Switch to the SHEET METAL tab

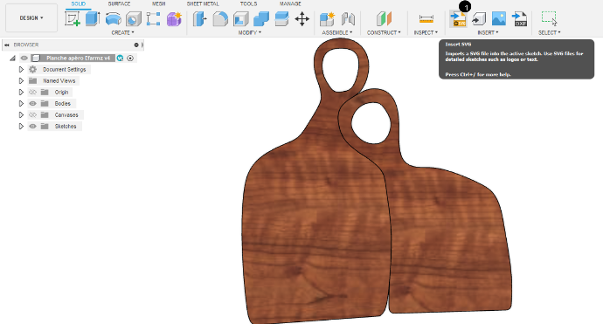(x=203, y=3)
